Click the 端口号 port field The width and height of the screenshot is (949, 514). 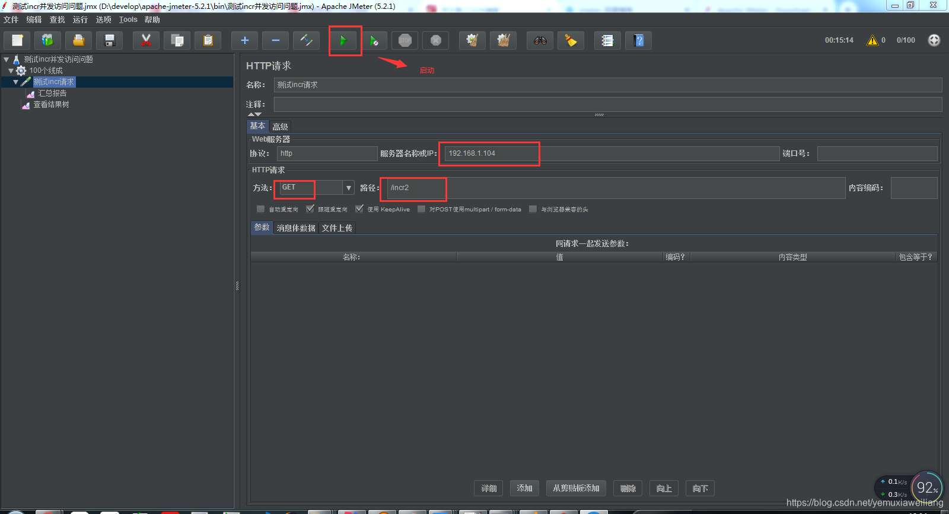877,153
